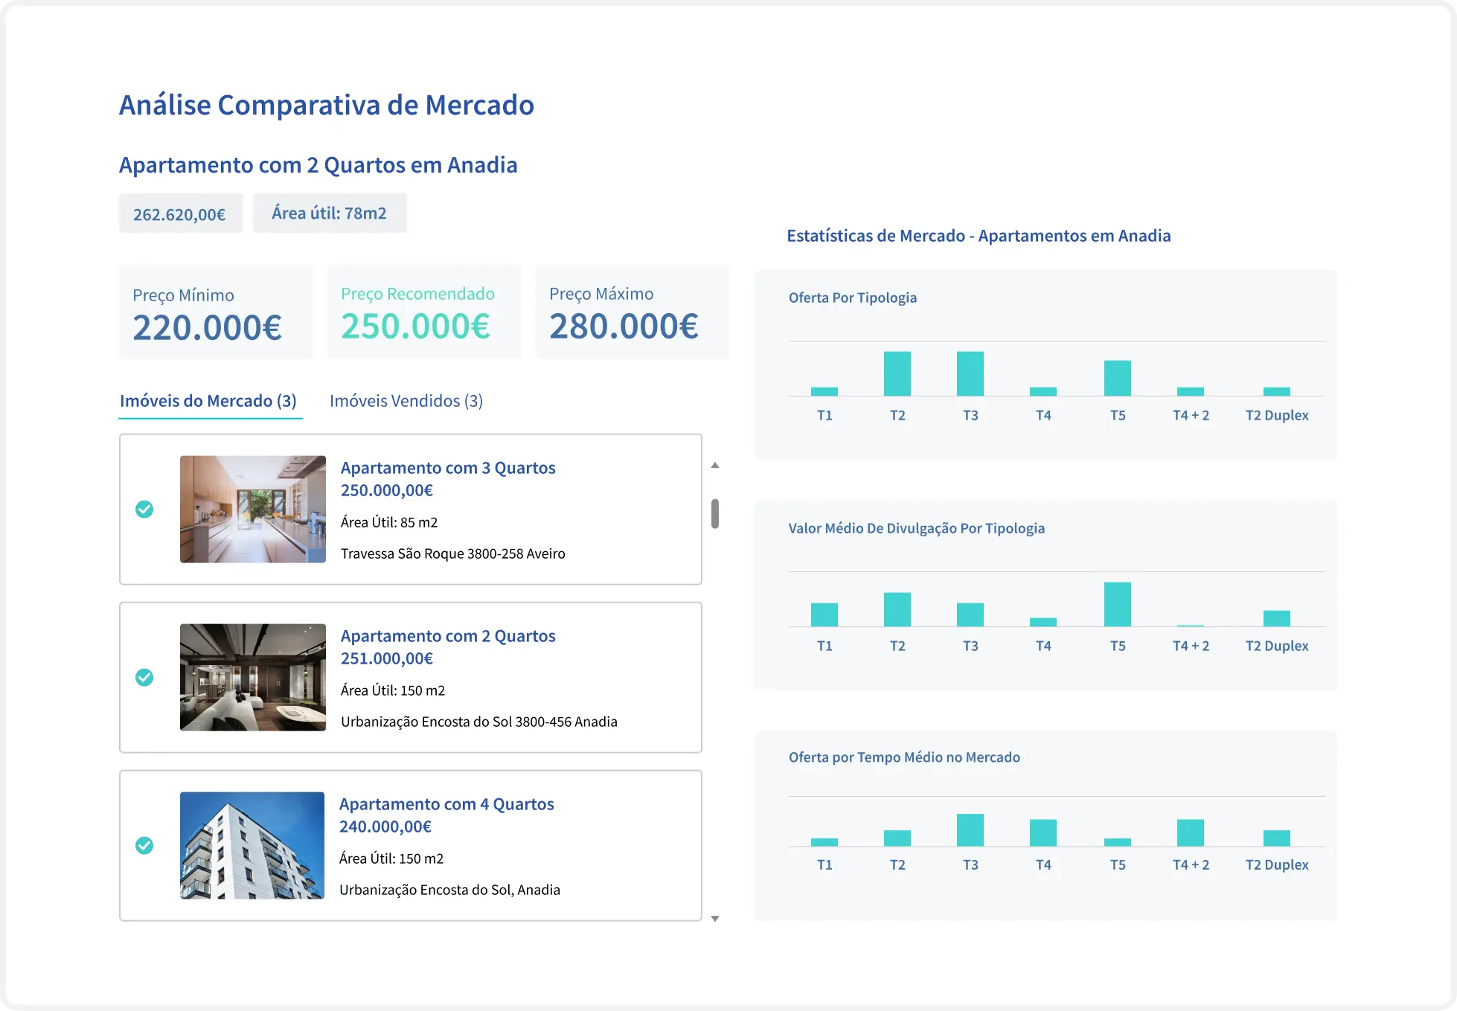
Task: Toggle selection of Apartamento com 2 Quartos
Action: pos(144,677)
